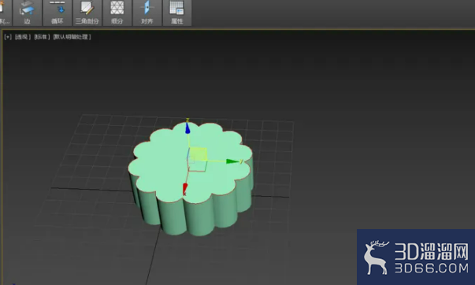475x285 pixels.
Task: Open the 三角剖分 (Triangulation) ribbon panel
Action: click(x=87, y=13)
